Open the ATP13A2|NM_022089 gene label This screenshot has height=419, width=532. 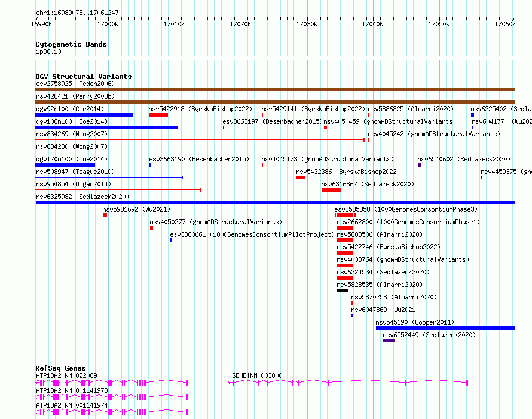[x=66, y=375]
